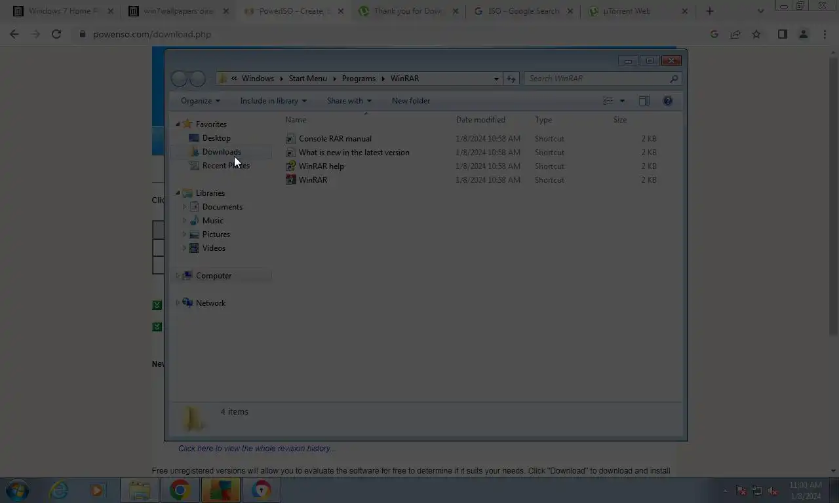
Task: Click the whole revision history link
Action: tap(256, 449)
